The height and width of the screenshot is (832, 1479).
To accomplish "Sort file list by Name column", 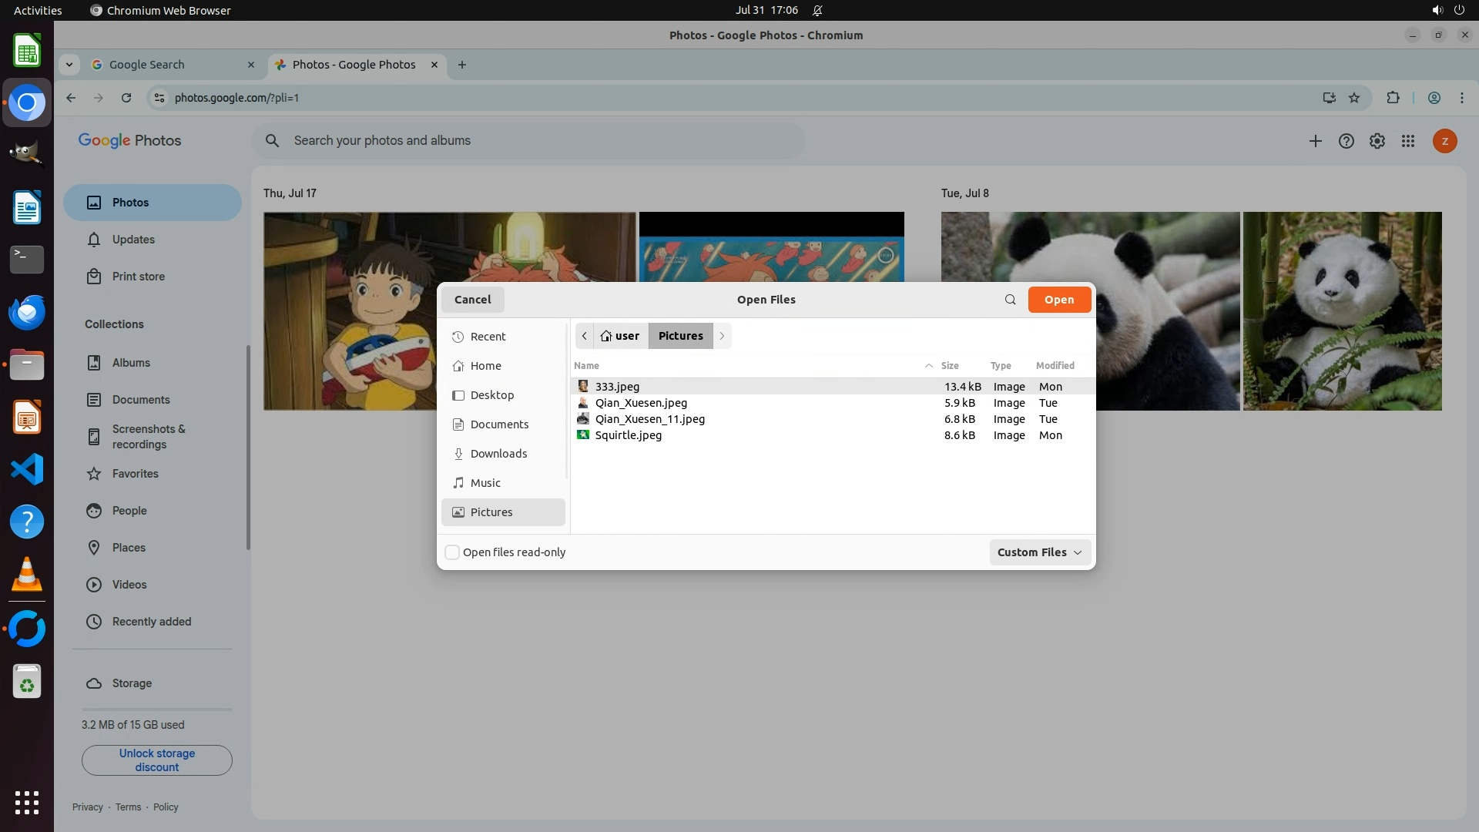I will [x=586, y=366].
